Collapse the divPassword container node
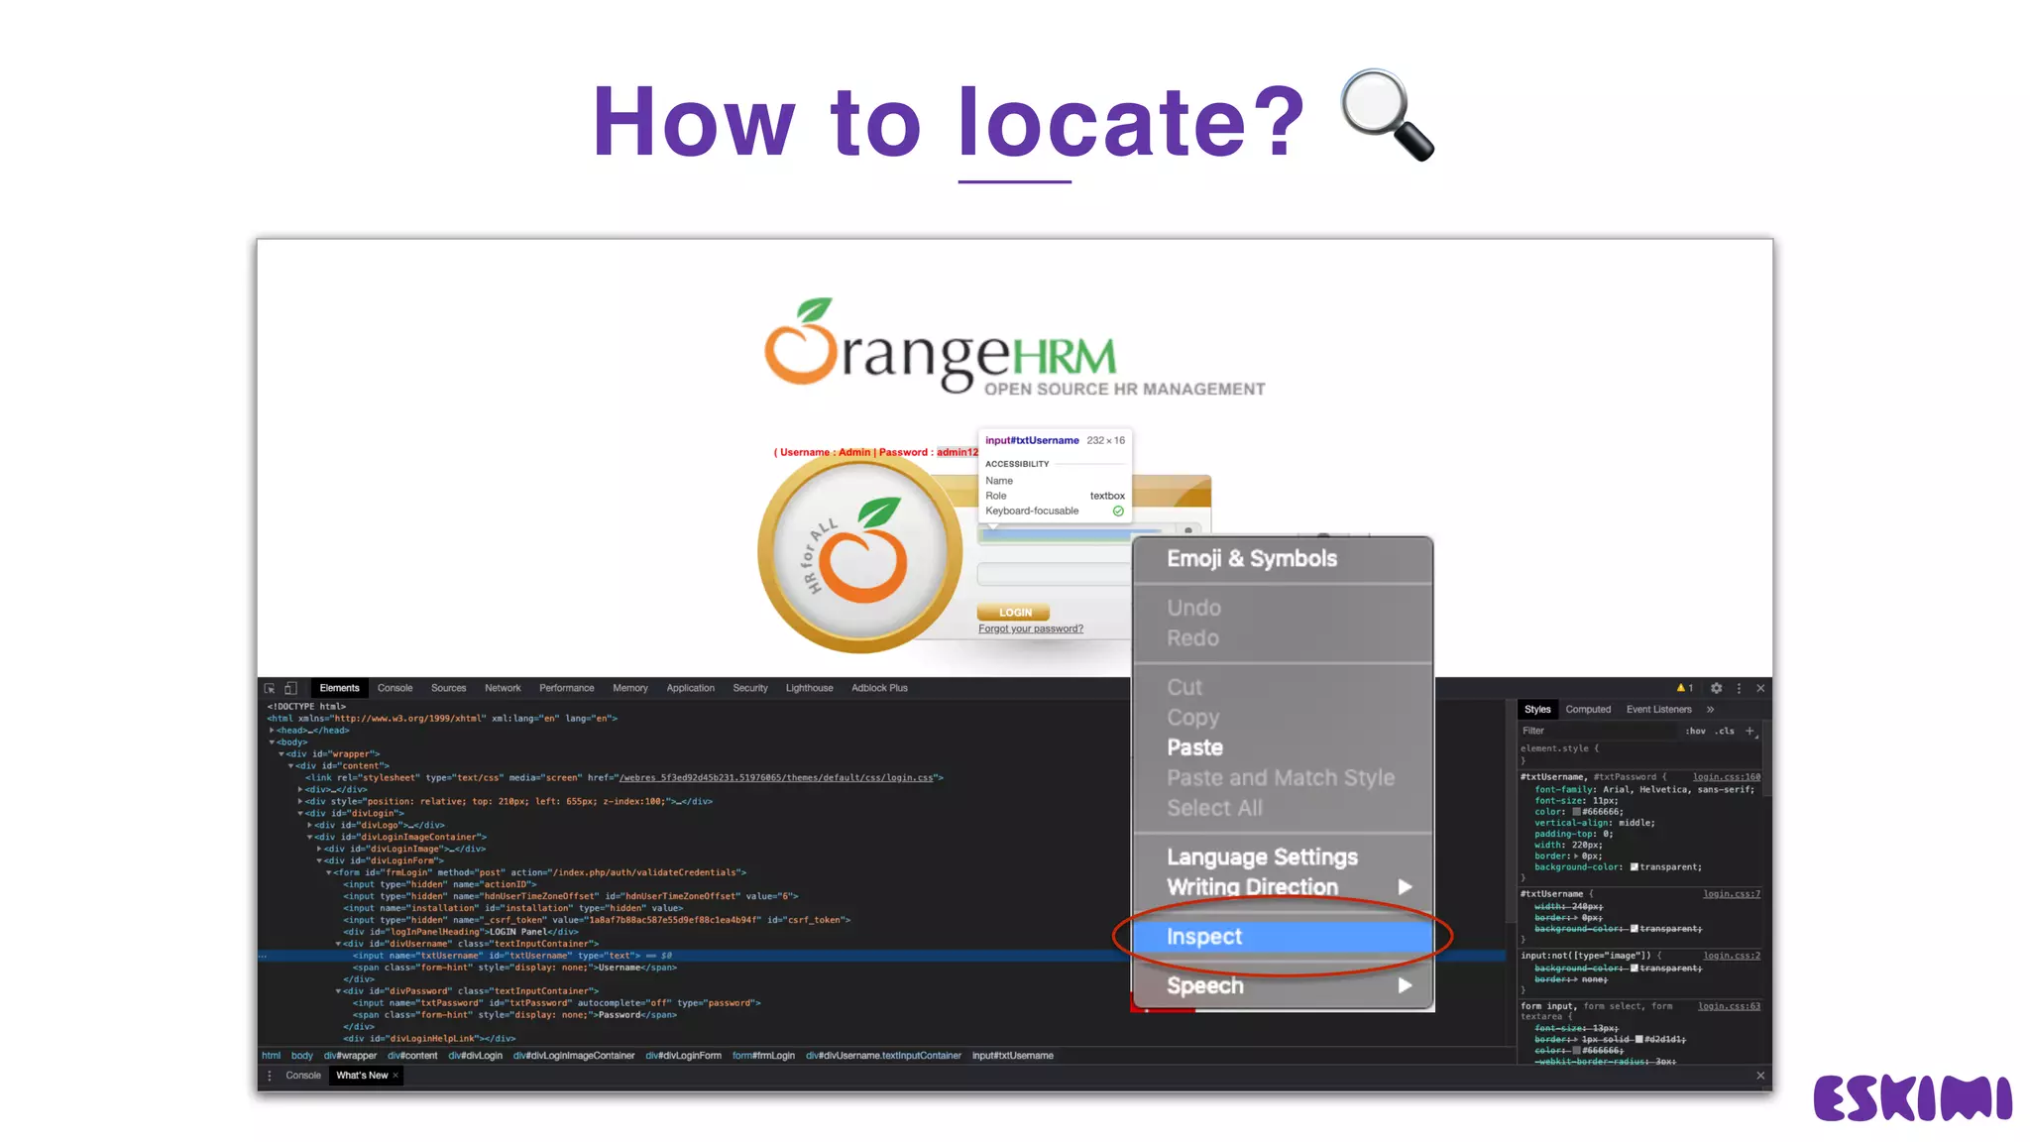The width and height of the screenshot is (2030, 1142). tap(338, 991)
